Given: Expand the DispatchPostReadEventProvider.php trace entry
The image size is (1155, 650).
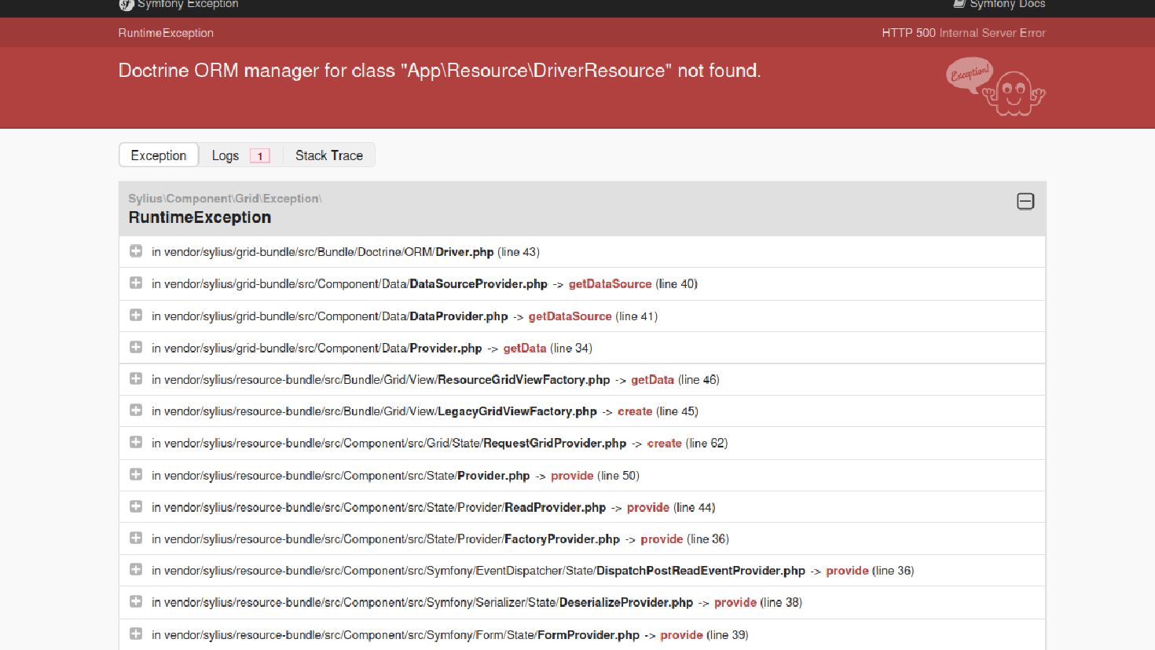Looking at the screenshot, I should [136, 570].
